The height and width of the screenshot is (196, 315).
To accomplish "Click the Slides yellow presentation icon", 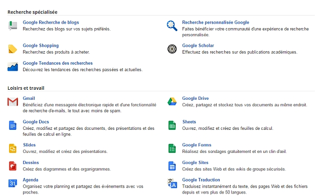I will pos(13,148).
